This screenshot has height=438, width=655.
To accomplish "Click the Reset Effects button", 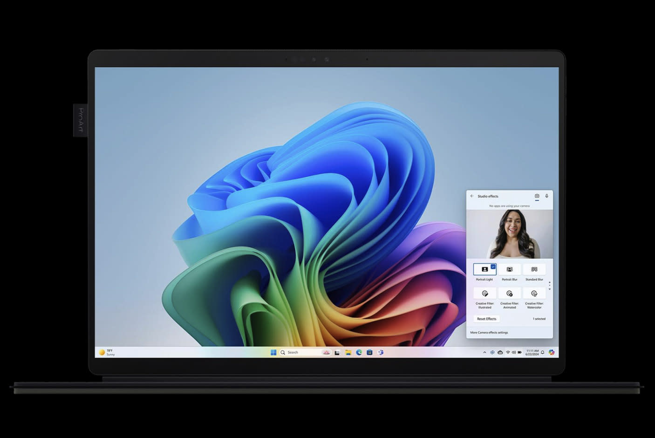I will 486,319.
